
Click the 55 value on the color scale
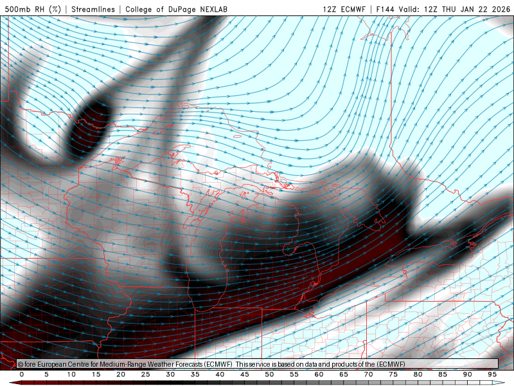[294, 374]
